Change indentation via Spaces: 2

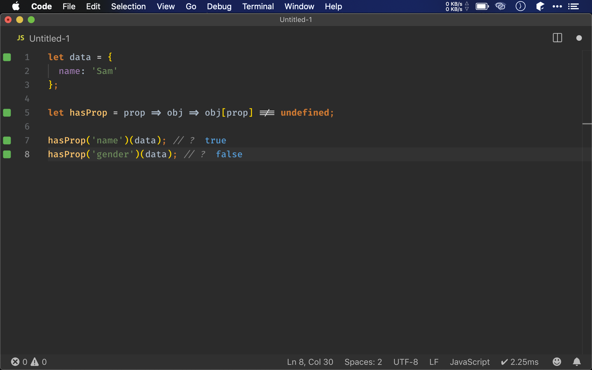[363, 362]
